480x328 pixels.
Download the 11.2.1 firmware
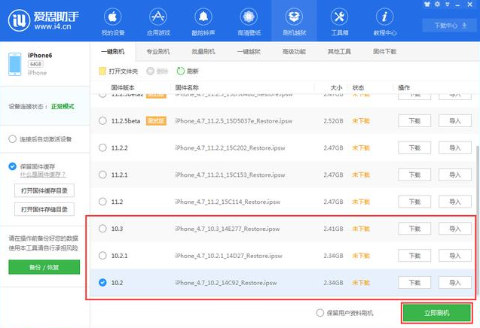click(x=414, y=175)
